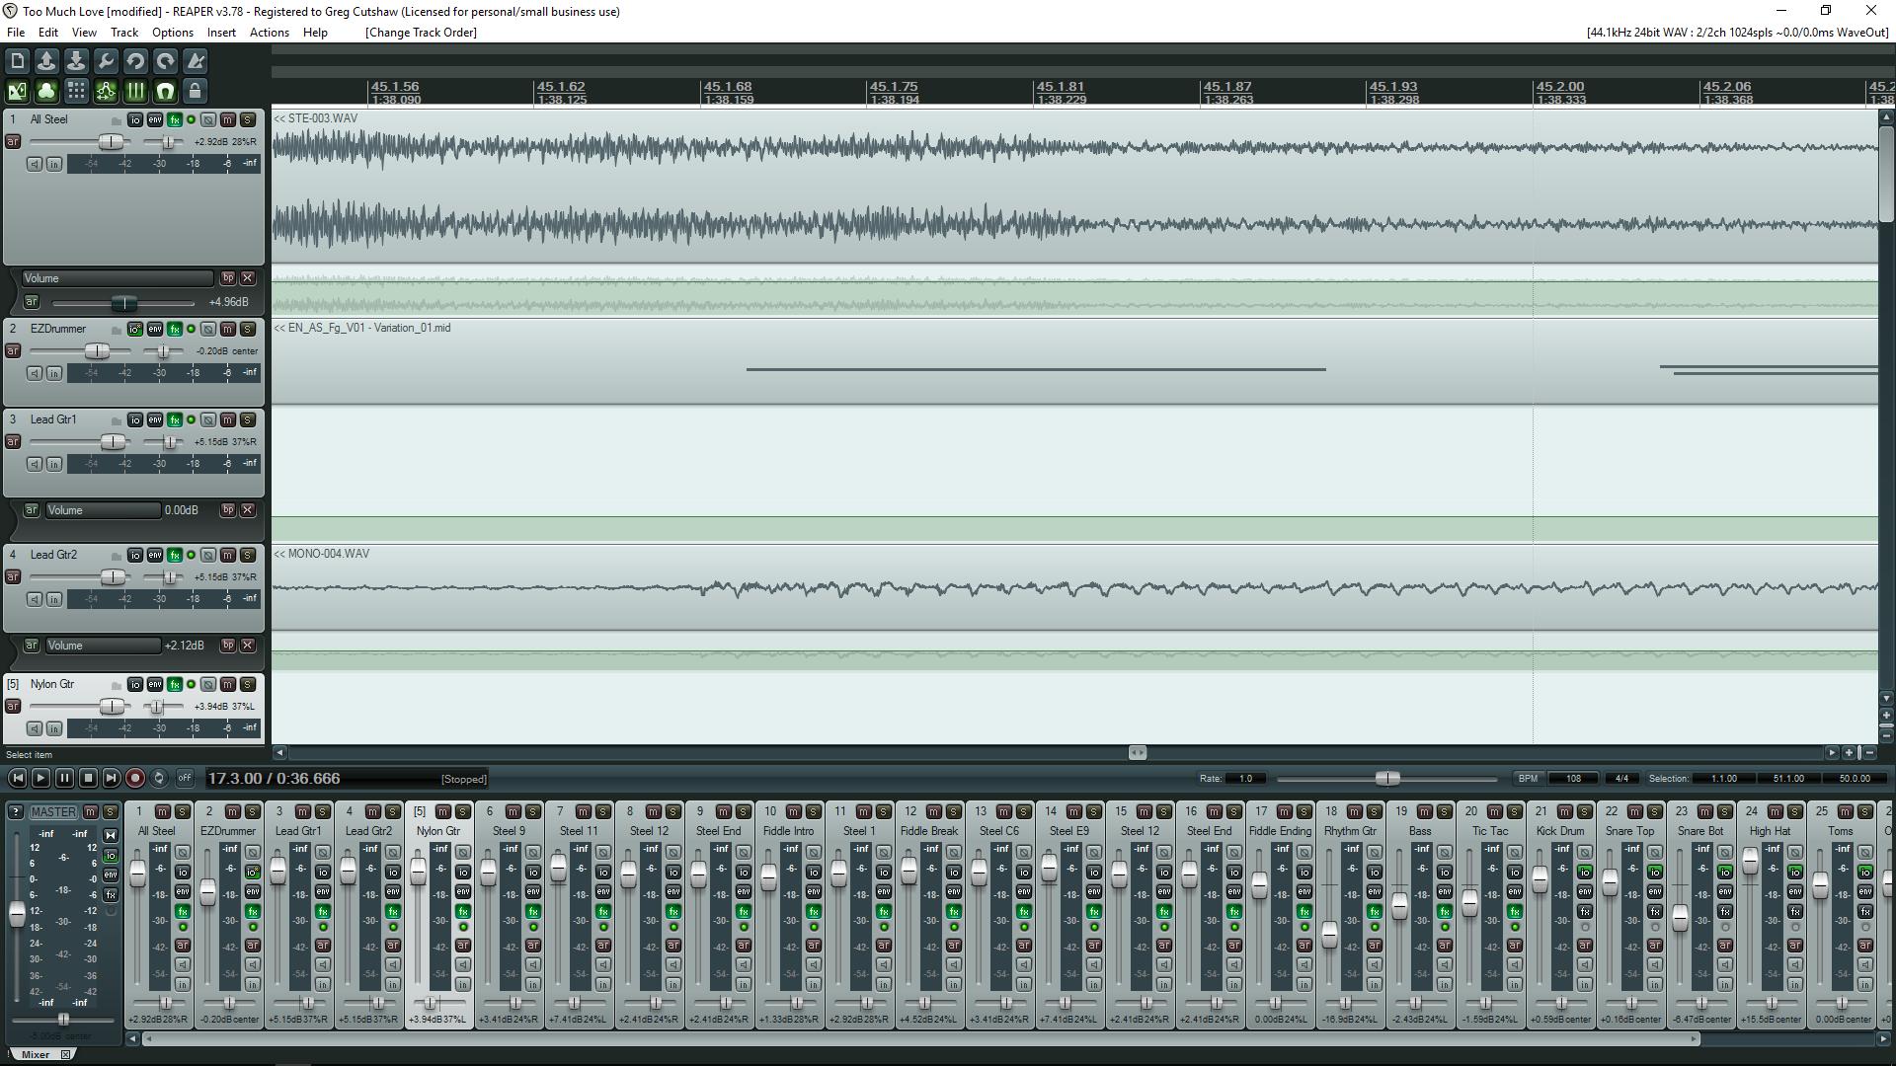Click the New Project toolbar icon
The height and width of the screenshot is (1066, 1896).
(17, 61)
